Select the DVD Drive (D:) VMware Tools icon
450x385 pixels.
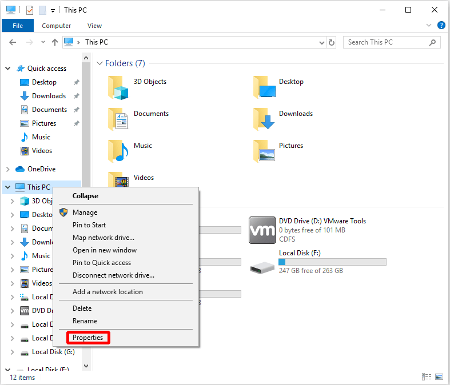(x=262, y=230)
